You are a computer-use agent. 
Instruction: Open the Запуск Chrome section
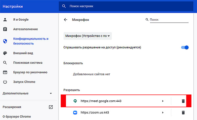pyautogui.click(x=24, y=82)
